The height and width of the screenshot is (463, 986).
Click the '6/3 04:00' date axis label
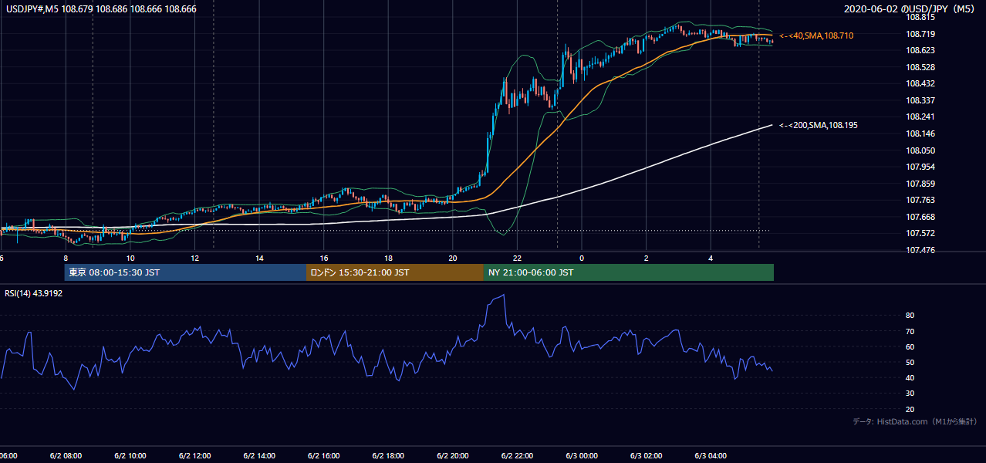[710, 455]
